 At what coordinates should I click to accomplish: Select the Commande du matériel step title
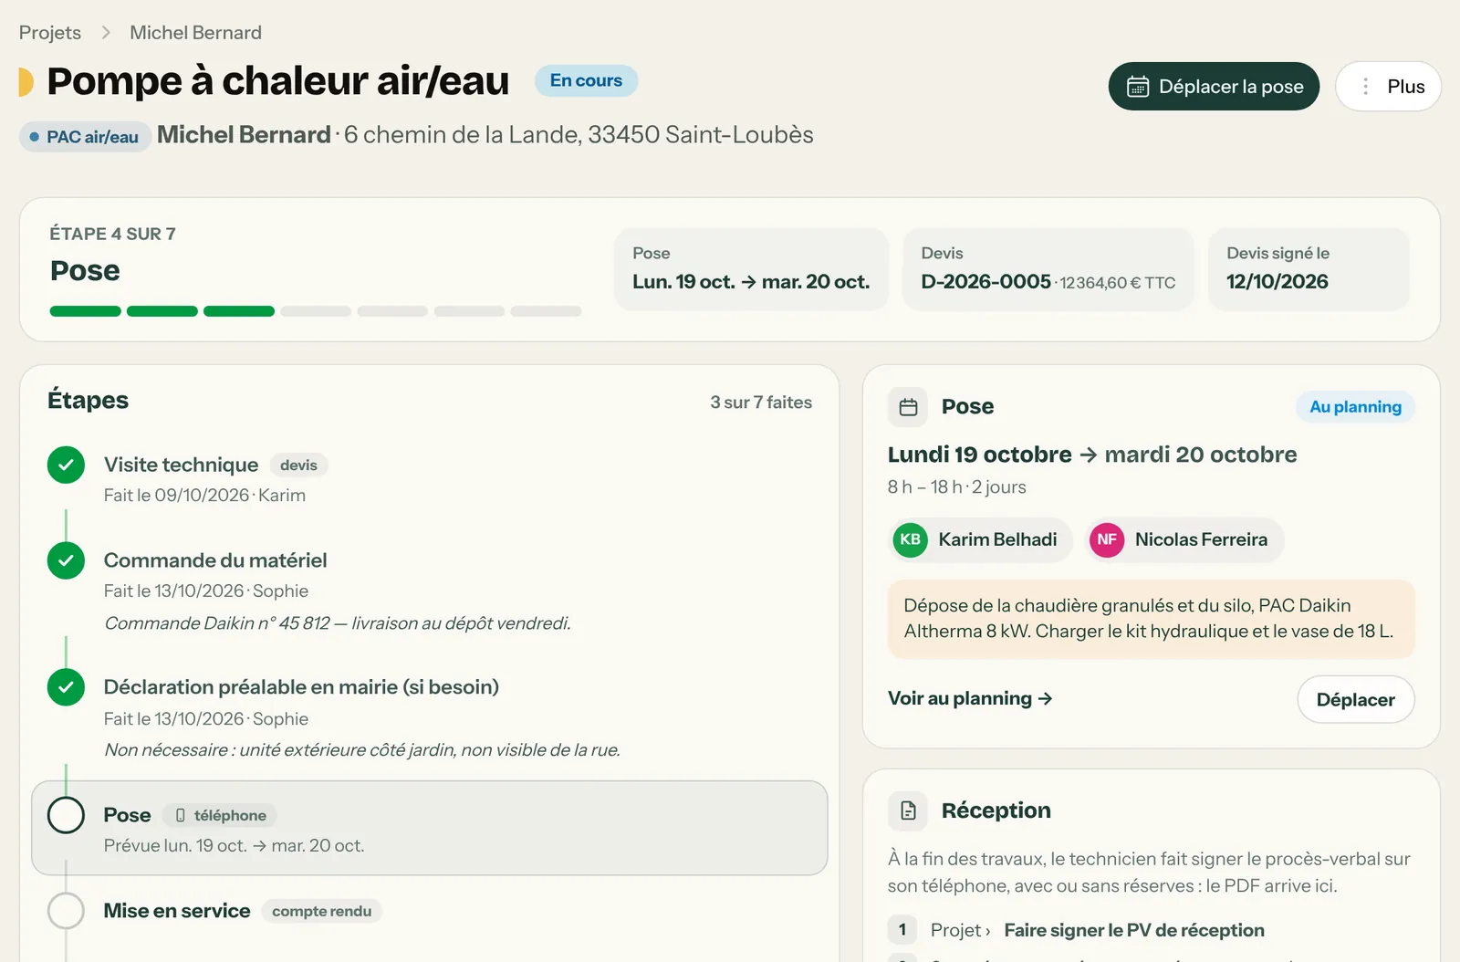[215, 560]
